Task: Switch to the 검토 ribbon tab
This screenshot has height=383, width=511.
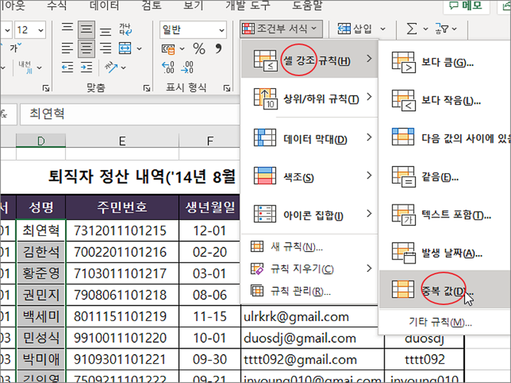Action: [151, 5]
